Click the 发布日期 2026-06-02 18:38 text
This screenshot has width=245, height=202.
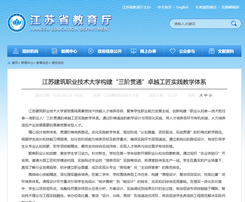point(59,95)
